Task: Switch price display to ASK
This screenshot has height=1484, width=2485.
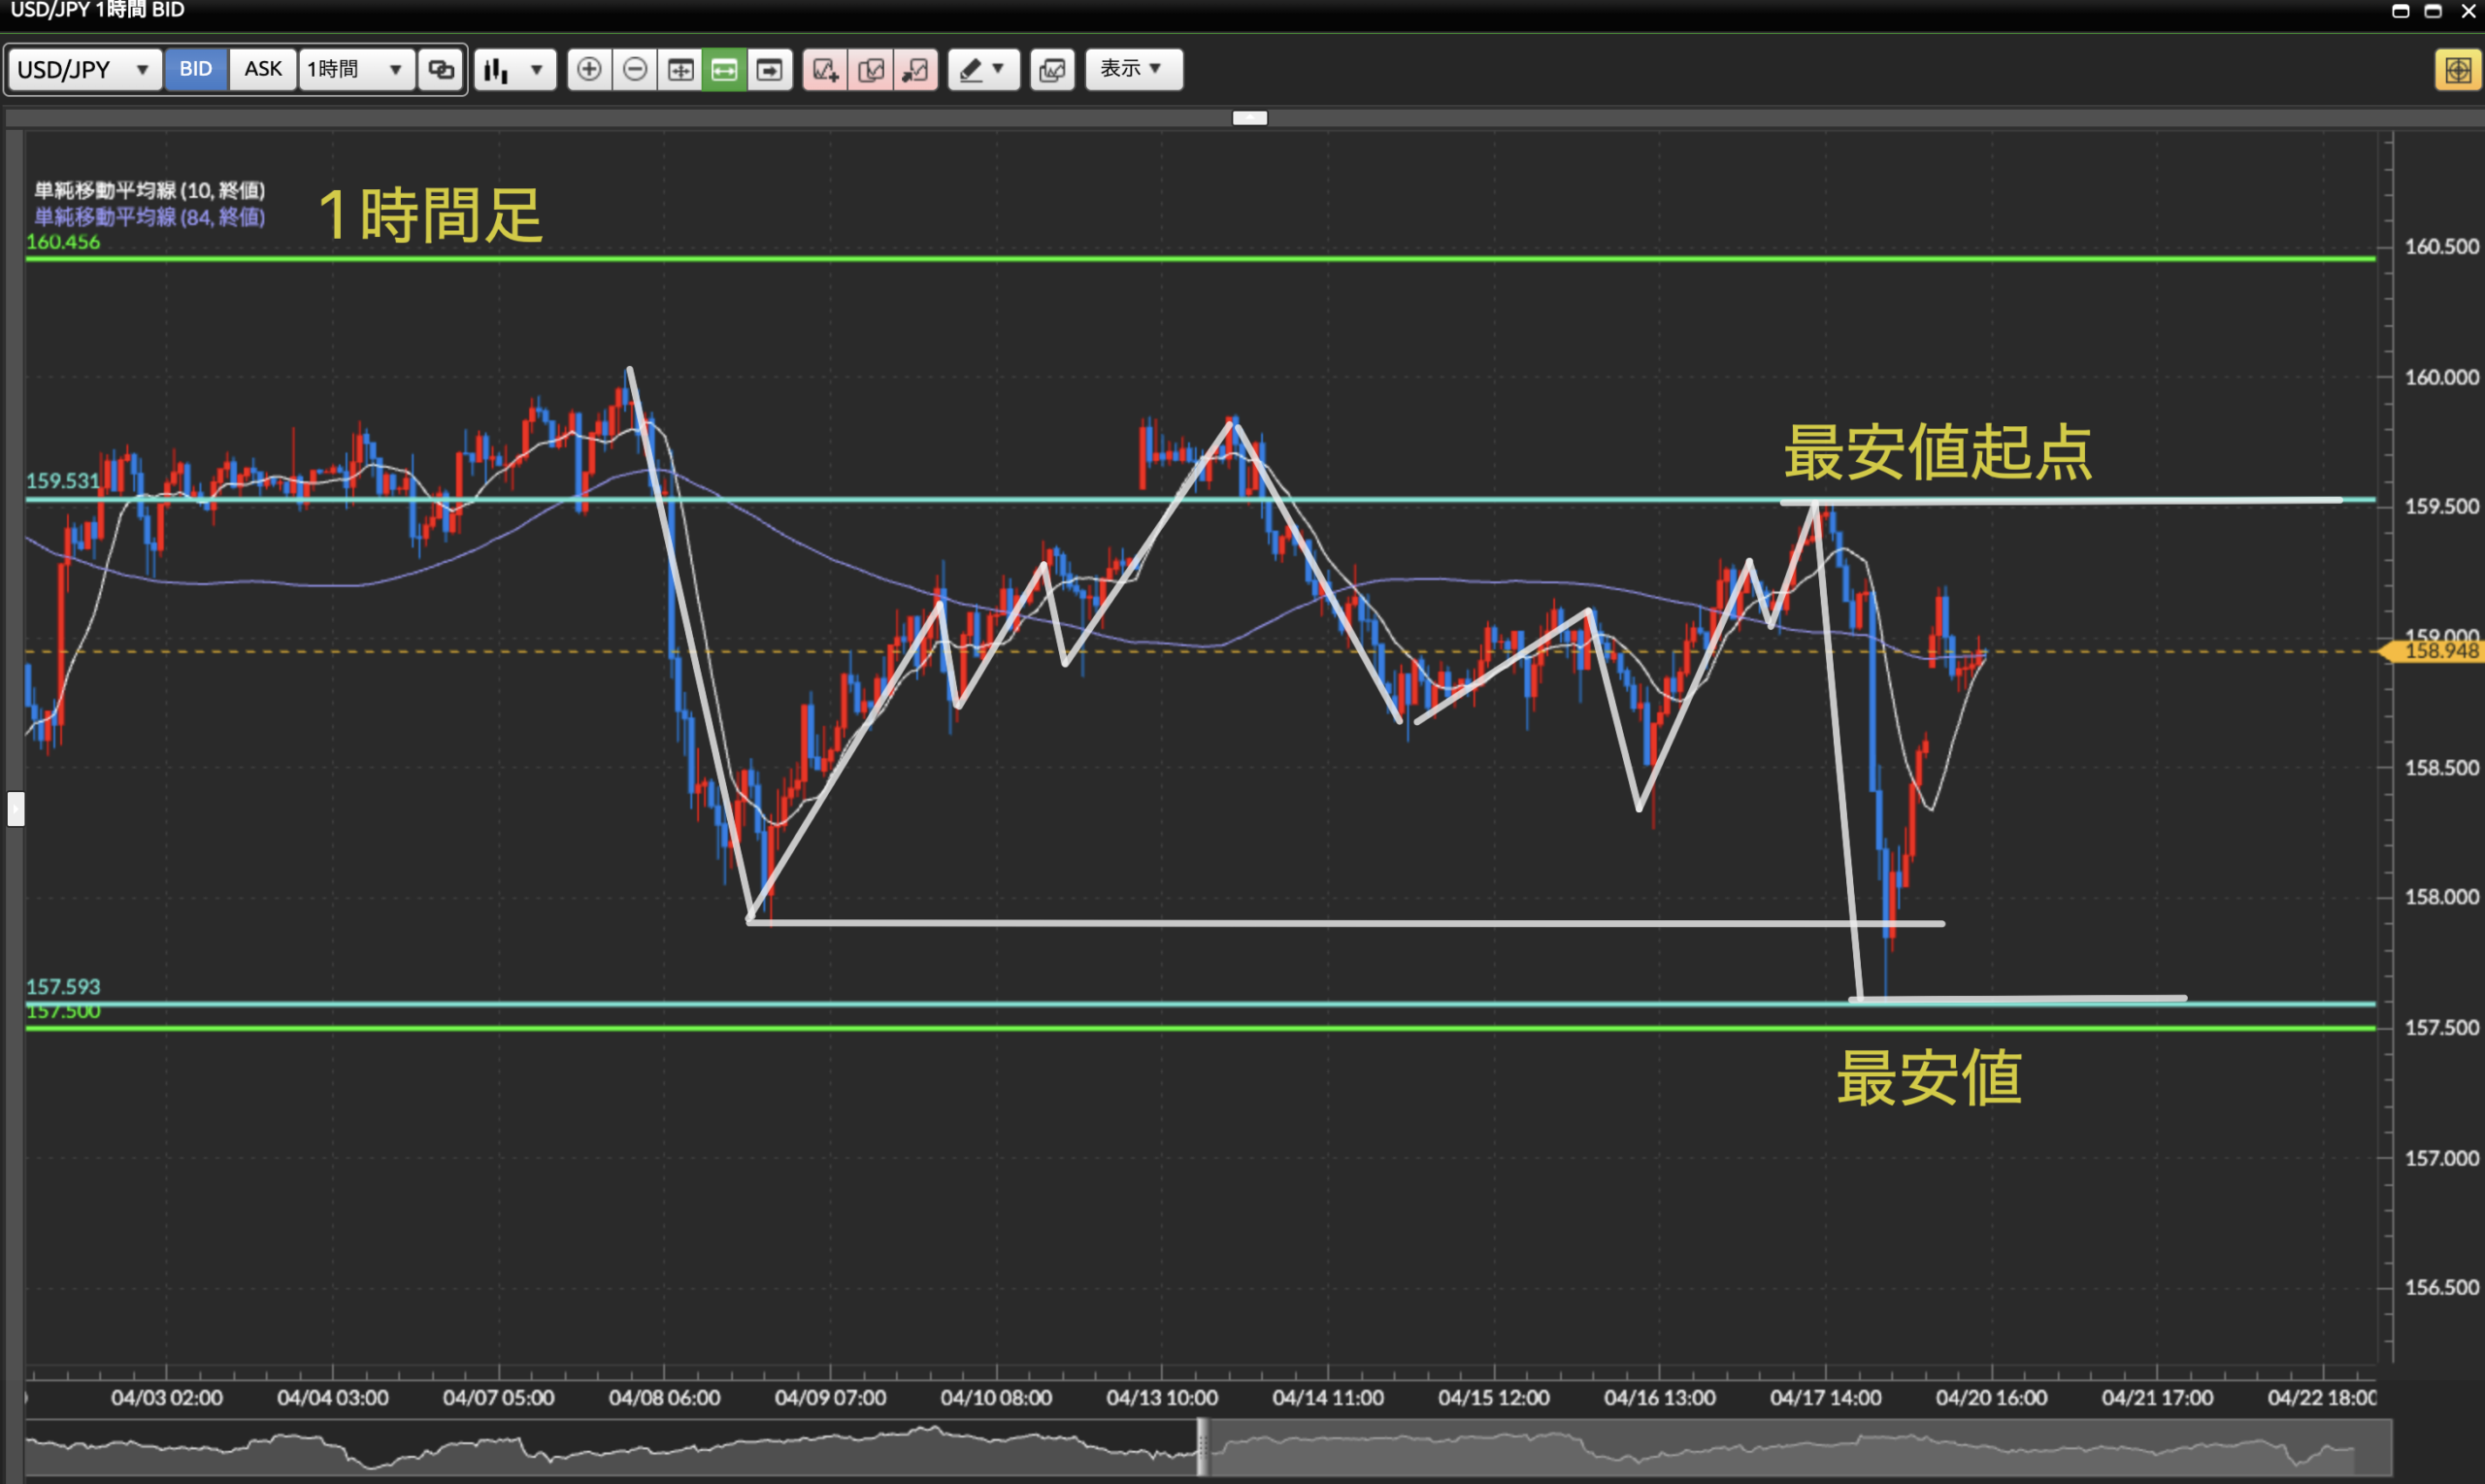Action: [263, 69]
